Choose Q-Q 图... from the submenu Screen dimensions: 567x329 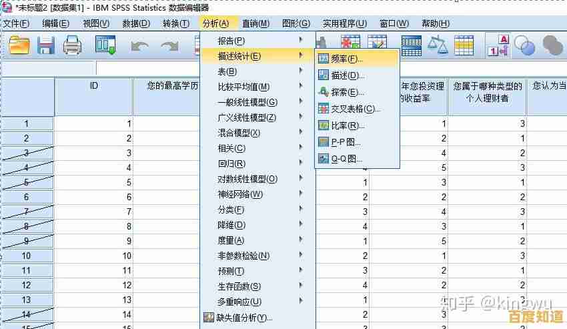[358, 159]
